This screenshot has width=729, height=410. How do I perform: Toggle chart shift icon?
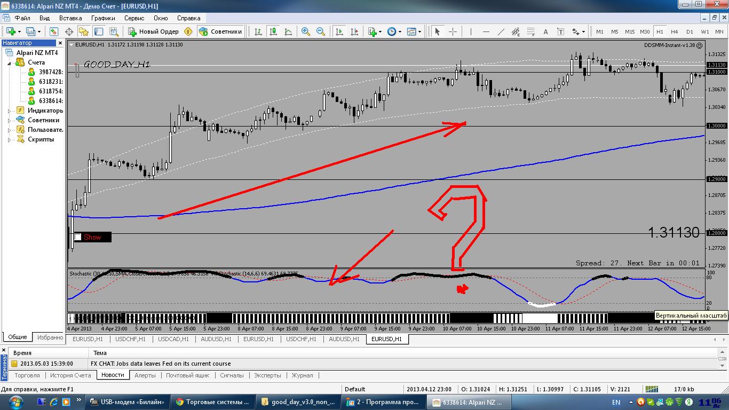click(x=354, y=31)
